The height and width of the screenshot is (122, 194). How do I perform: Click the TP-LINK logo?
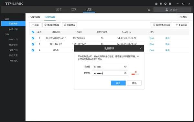(x=14, y=4)
